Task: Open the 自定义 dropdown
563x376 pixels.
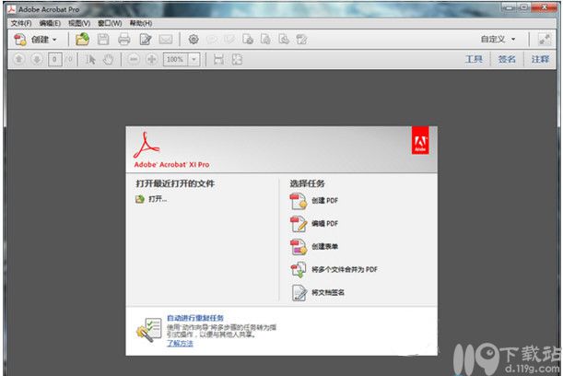Action: coord(498,39)
